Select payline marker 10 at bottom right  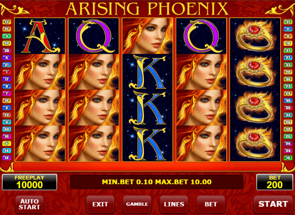[288, 158]
